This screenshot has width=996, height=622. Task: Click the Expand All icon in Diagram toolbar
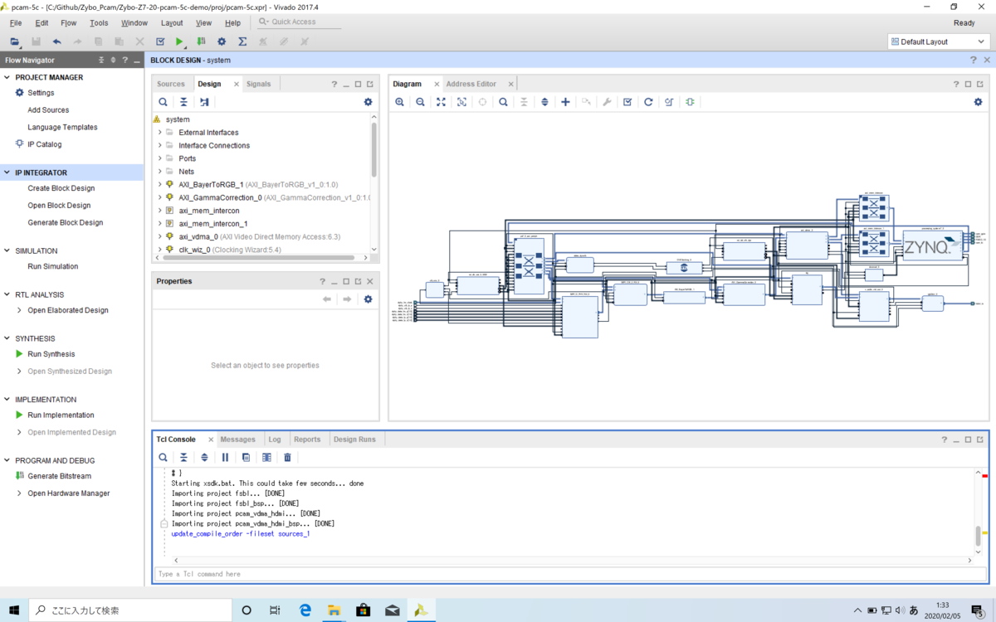(x=545, y=102)
